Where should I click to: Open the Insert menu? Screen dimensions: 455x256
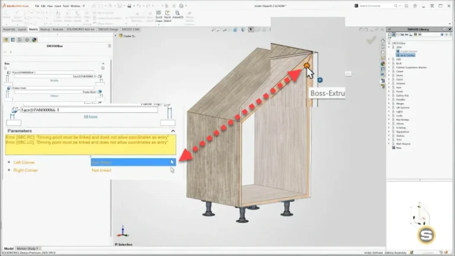pos(57,6)
